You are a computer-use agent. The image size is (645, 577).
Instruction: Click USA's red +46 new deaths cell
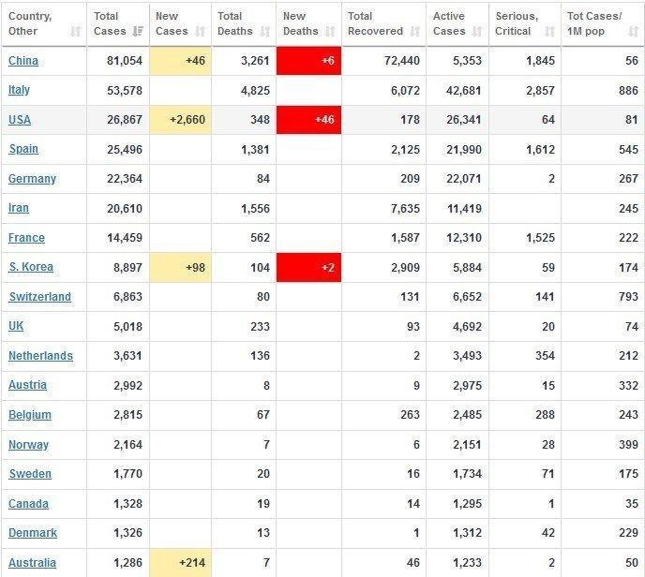(x=309, y=120)
